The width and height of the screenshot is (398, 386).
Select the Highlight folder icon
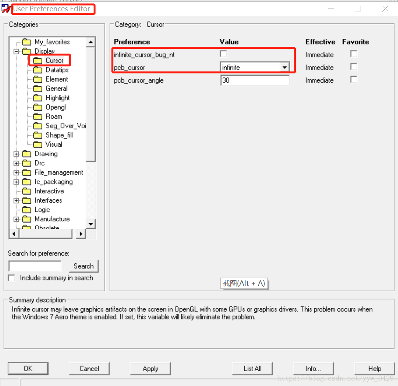point(38,98)
